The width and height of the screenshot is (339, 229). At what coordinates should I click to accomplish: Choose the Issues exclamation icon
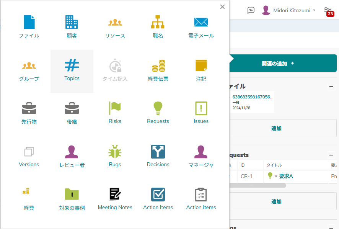[201, 108]
